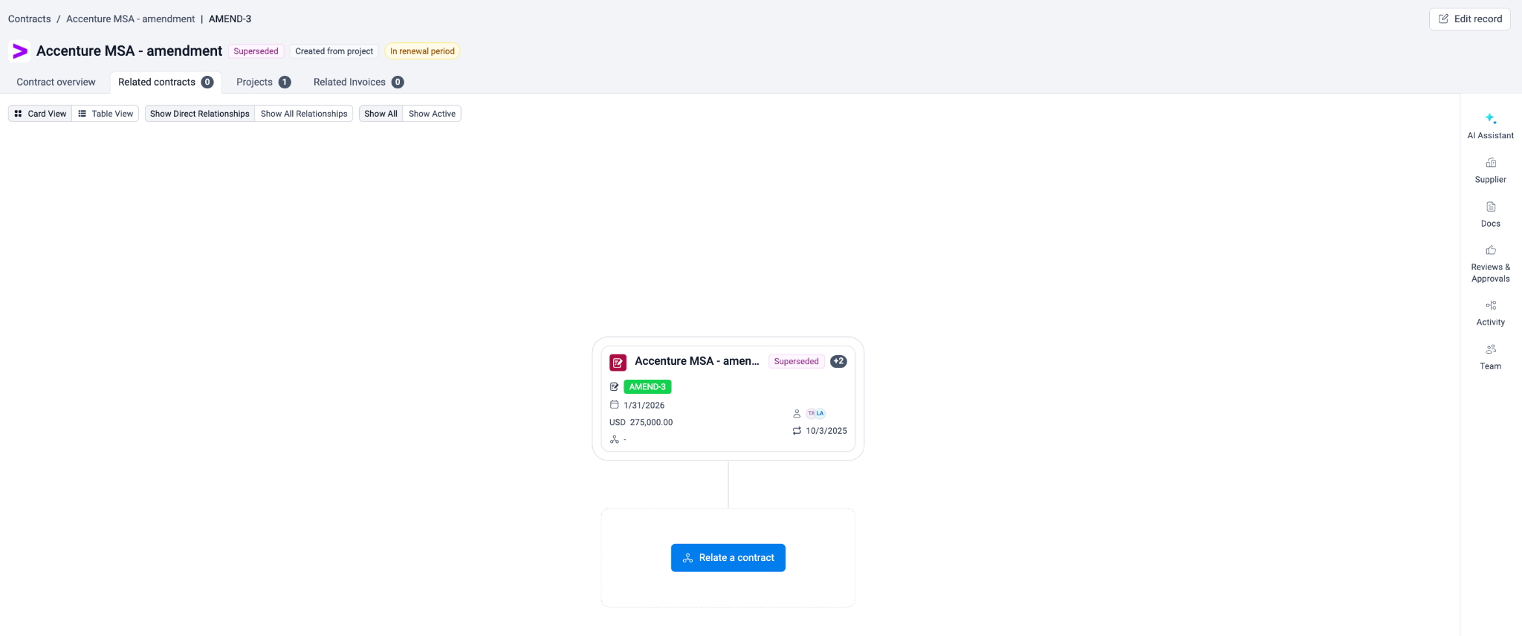Expand the +2 extra tags badge
1522x636 pixels.
838,362
